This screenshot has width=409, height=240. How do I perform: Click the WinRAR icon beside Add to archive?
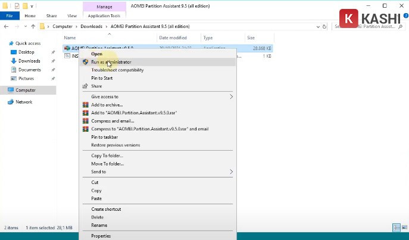tap(85, 105)
